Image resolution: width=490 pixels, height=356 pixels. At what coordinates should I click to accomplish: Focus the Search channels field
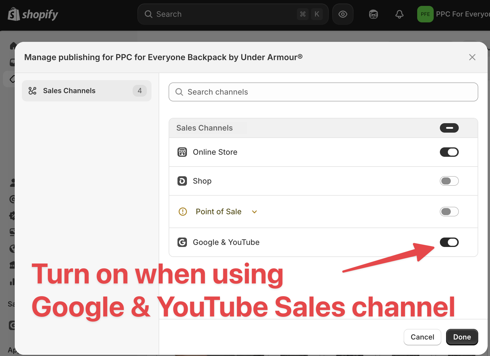pyautogui.click(x=323, y=92)
